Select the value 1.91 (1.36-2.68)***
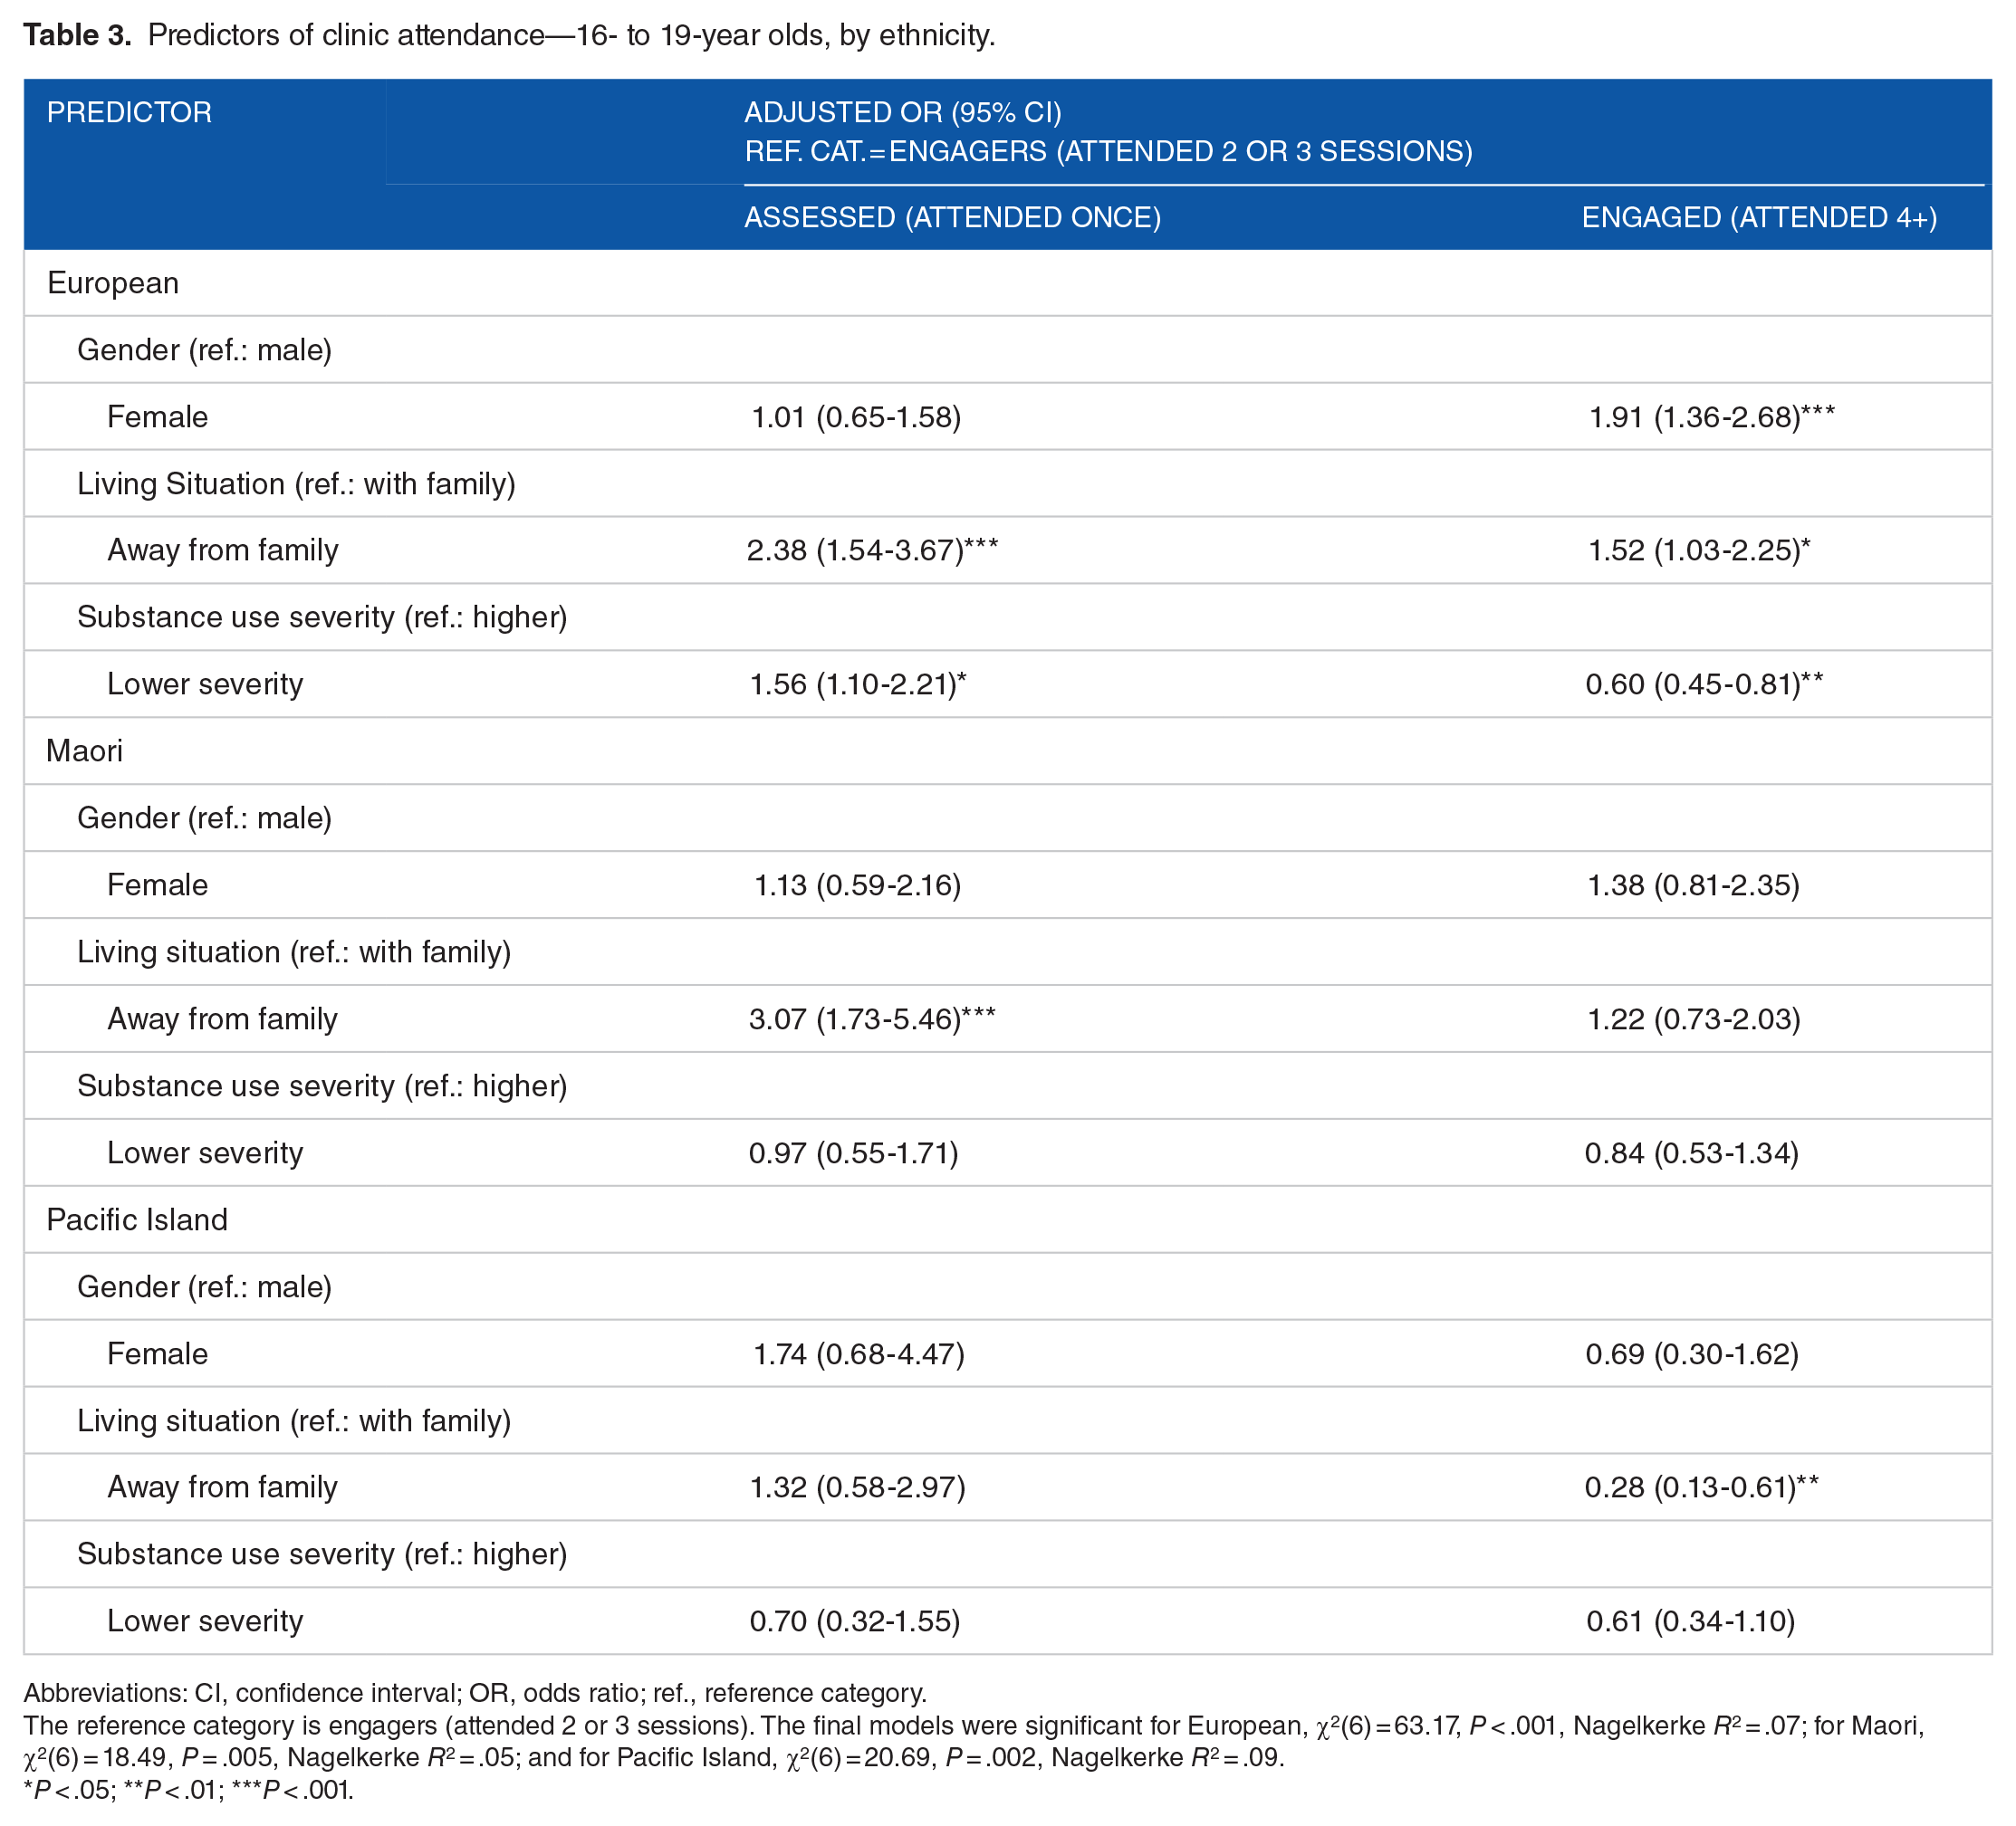 1711,416
